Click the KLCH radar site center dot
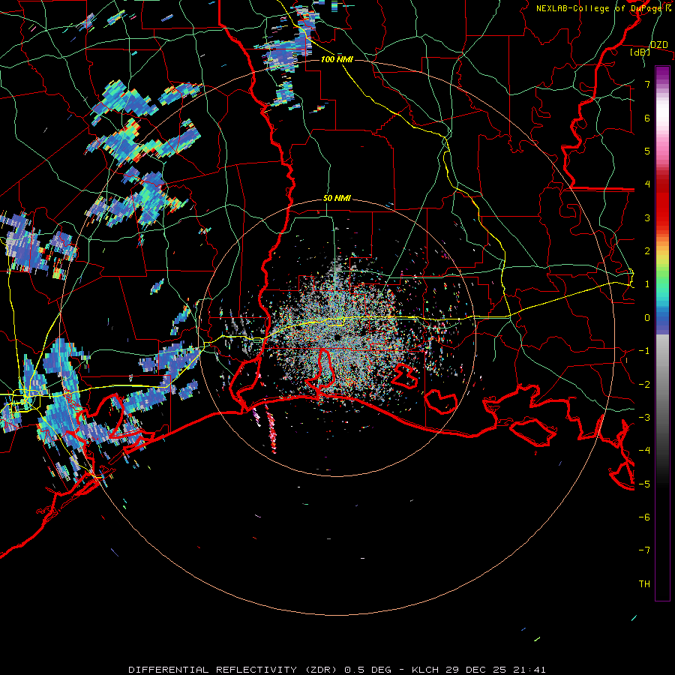This screenshot has height=675, width=675. (x=337, y=337)
